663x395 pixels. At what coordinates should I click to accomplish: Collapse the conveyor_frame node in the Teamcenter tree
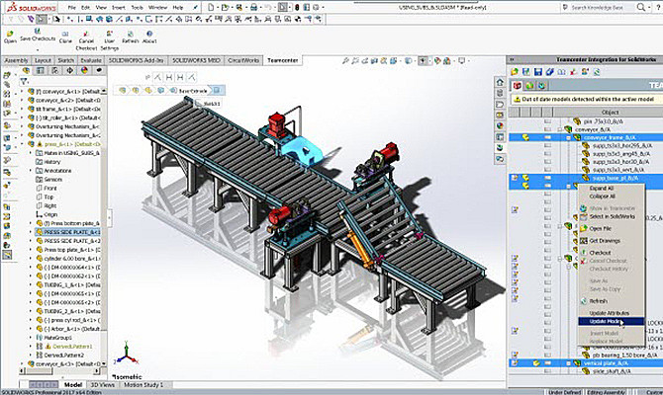[569, 137]
